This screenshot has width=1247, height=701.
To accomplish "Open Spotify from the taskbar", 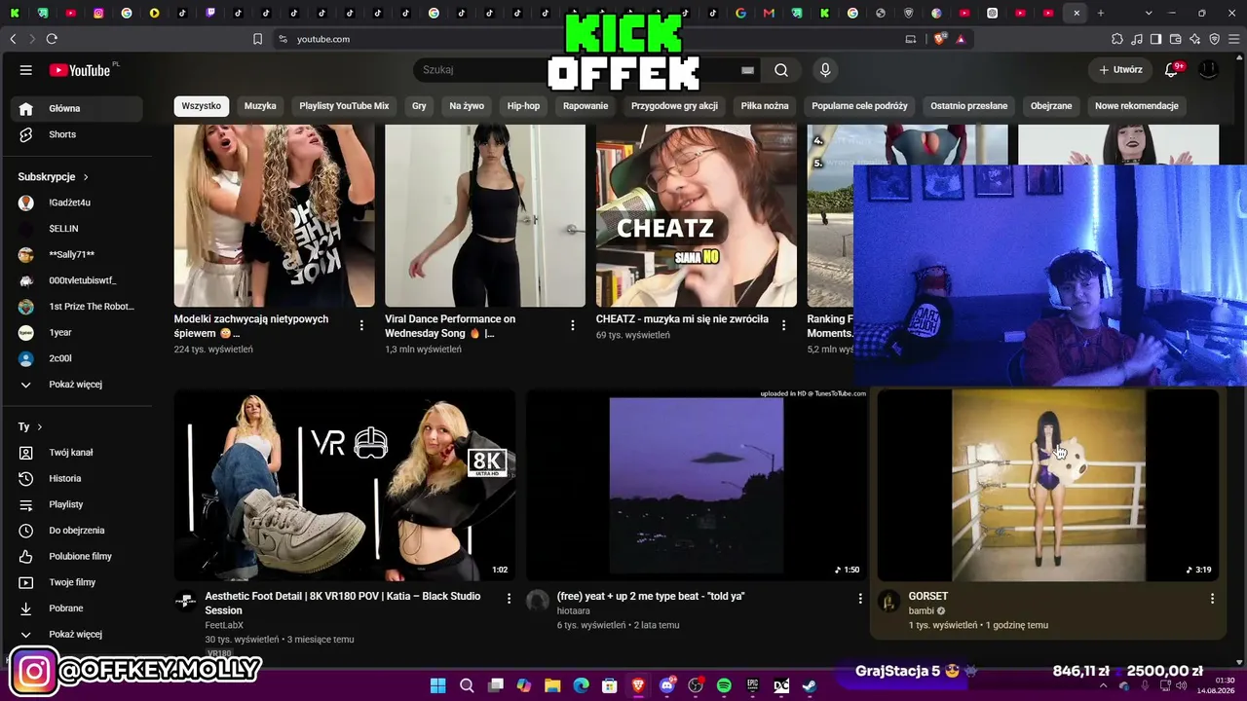I will coord(724,685).
